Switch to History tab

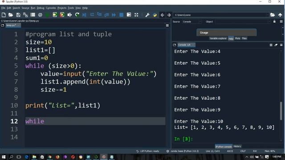click(x=237, y=146)
